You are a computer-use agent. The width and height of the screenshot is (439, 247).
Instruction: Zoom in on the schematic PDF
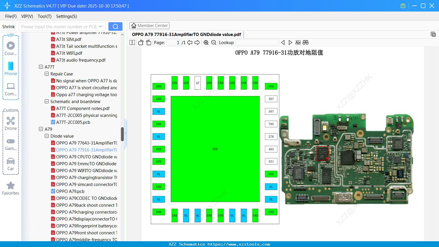tap(206, 42)
